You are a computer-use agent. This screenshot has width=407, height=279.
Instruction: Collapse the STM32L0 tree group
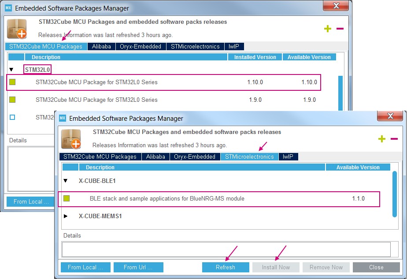[x=11, y=70]
